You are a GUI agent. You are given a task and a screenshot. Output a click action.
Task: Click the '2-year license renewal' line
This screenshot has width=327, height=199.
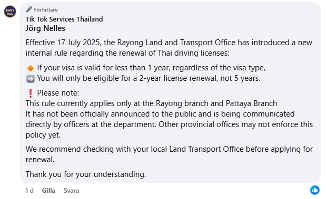pyautogui.click(x=148, y=78)
